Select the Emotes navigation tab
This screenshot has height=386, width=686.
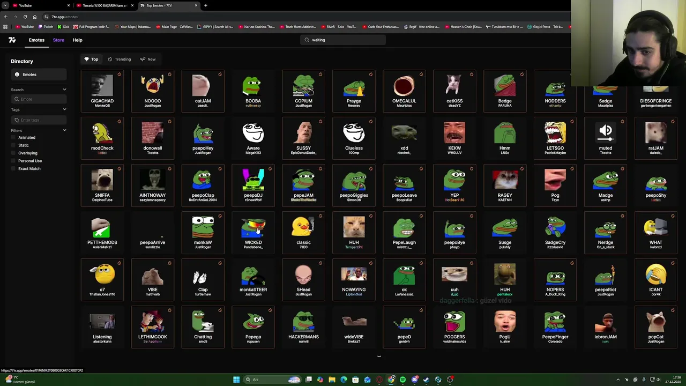click(x=36, y=40)
